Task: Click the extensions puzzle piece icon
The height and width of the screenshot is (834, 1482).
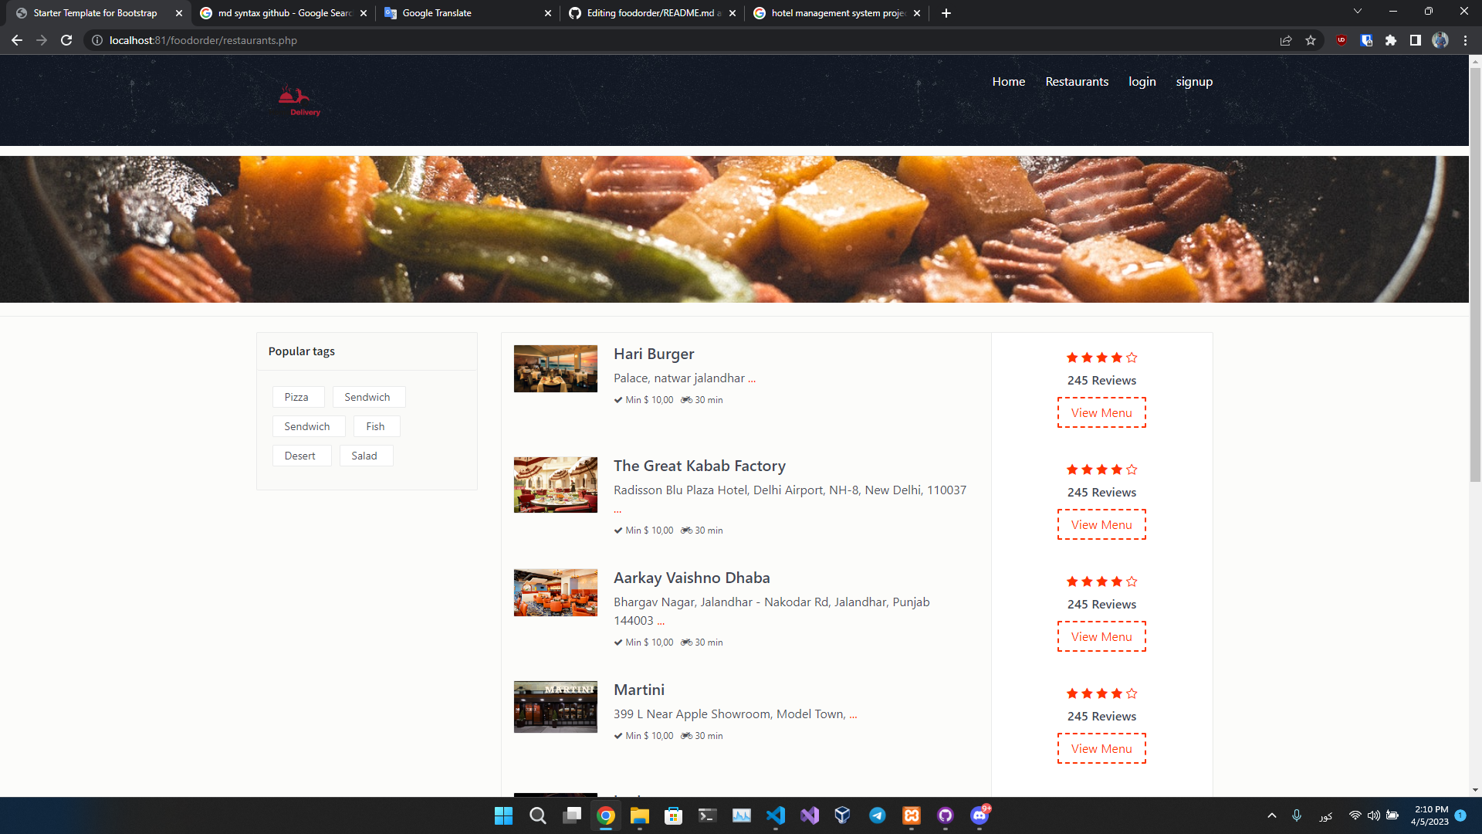Action: coord(1391,40)
